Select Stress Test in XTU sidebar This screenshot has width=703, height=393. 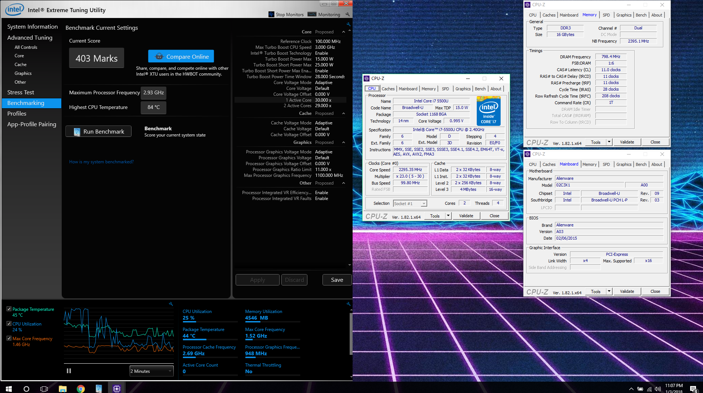[21, 92]
